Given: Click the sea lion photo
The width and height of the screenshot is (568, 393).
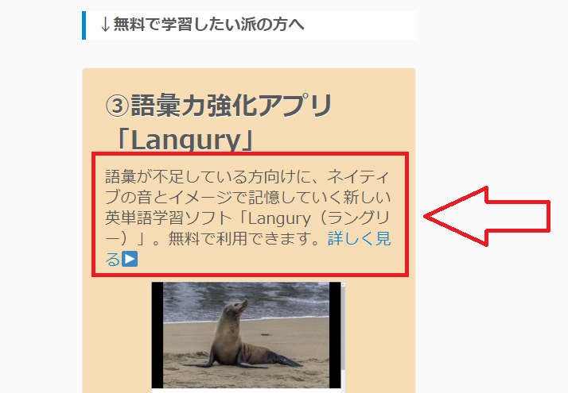Looking at the screenshot, I should click(246, 335).
